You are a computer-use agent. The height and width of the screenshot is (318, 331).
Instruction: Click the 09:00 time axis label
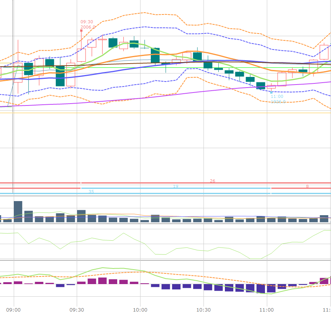coord(14,310)
